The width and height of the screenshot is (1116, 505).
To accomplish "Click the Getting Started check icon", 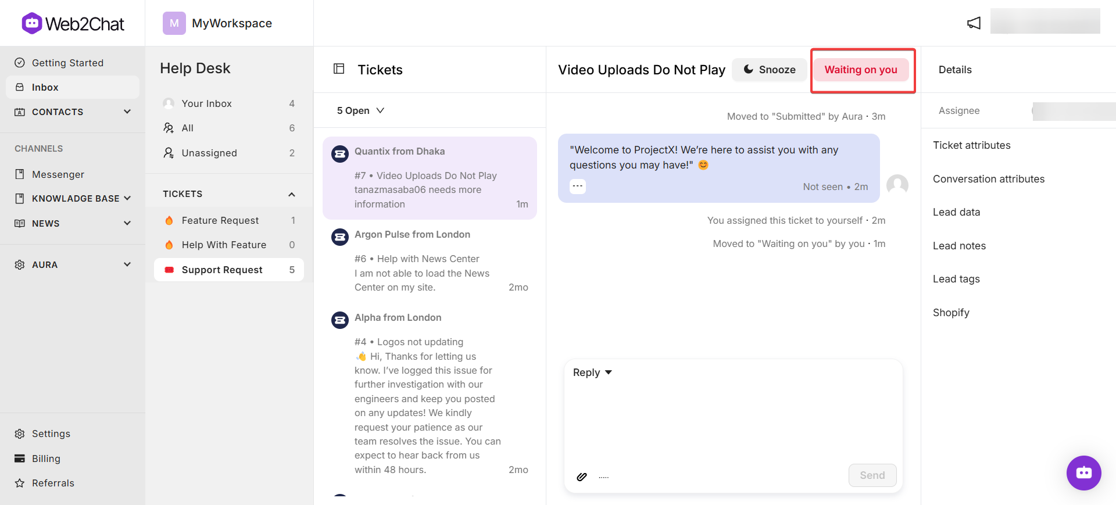I will 20,63.
